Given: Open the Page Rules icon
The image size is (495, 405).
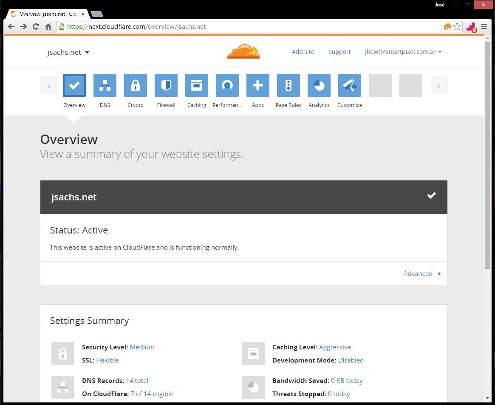Looking at the screenshot, I should tap(289, 85).
